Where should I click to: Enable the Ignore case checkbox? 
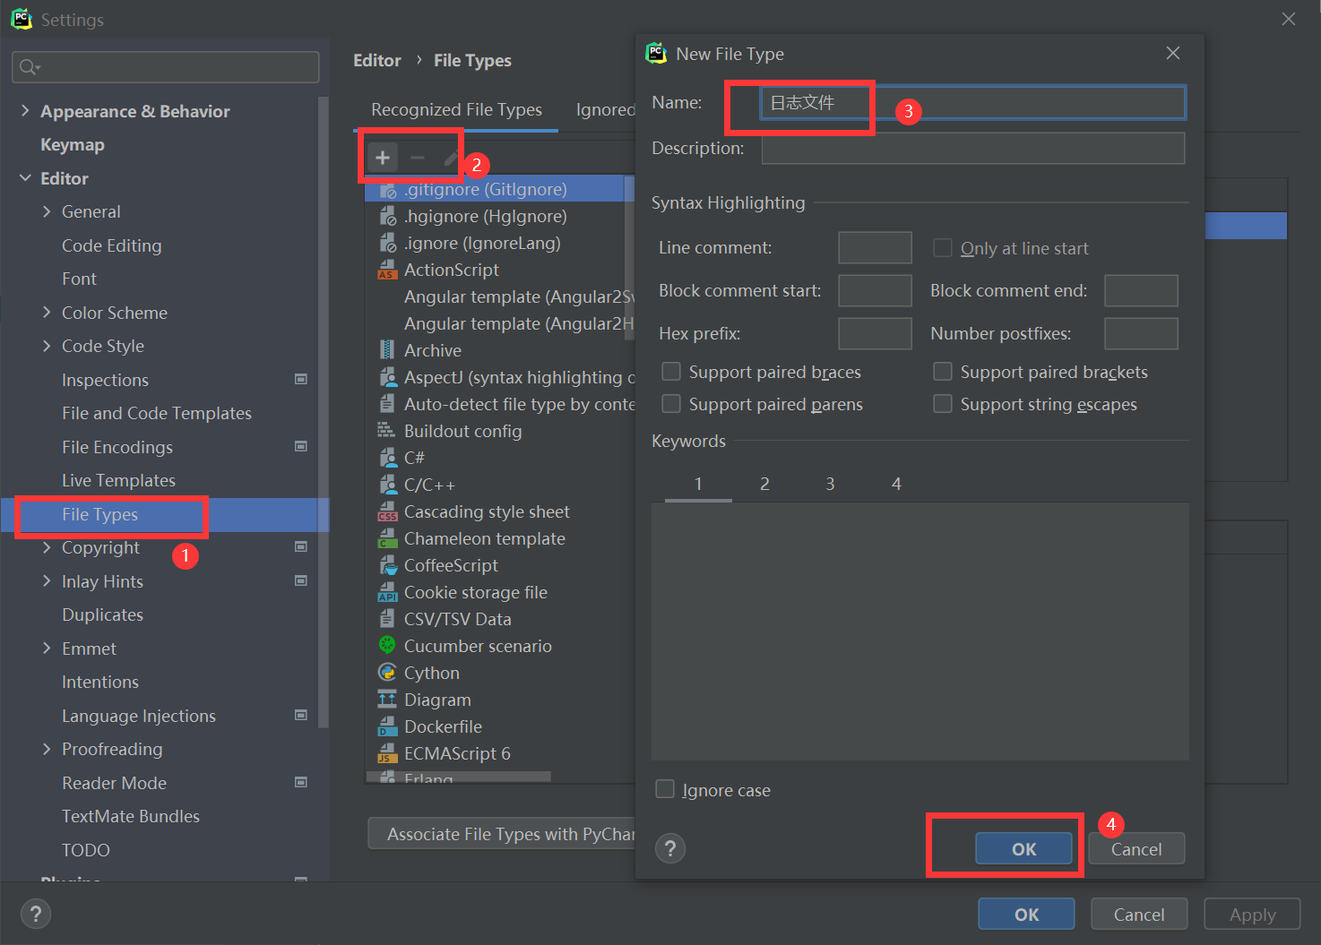point(664,789)
